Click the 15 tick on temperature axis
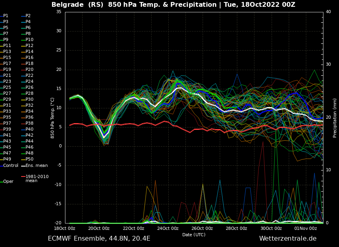The width and height of the screenshot is (339, 247). pyautogui.click(x=59, y=89)
